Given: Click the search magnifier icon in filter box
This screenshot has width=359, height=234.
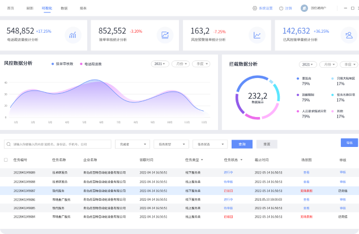Looking at the screenshot, I should click(8, 144).
